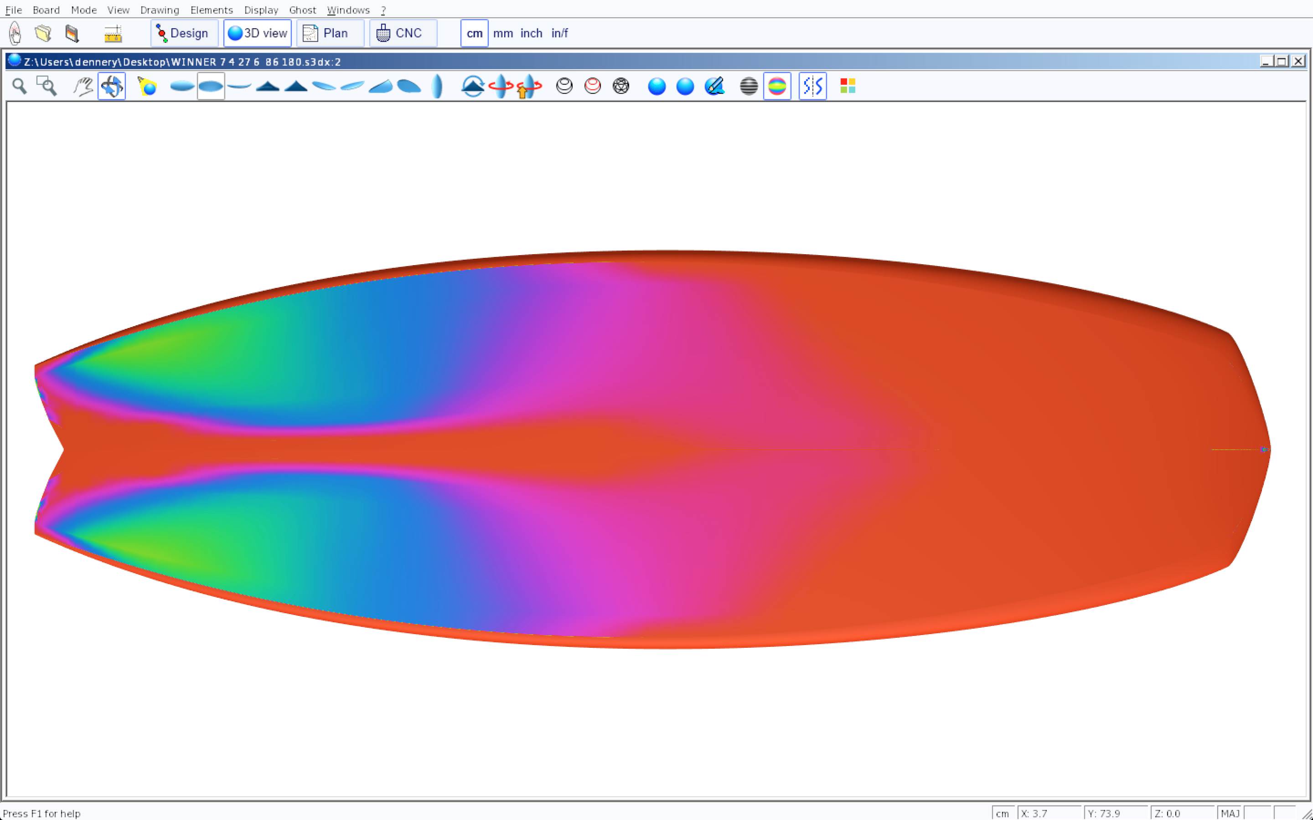1313x820 pixels.
Task: Switch to side profile line view
Action: [239, 86]
